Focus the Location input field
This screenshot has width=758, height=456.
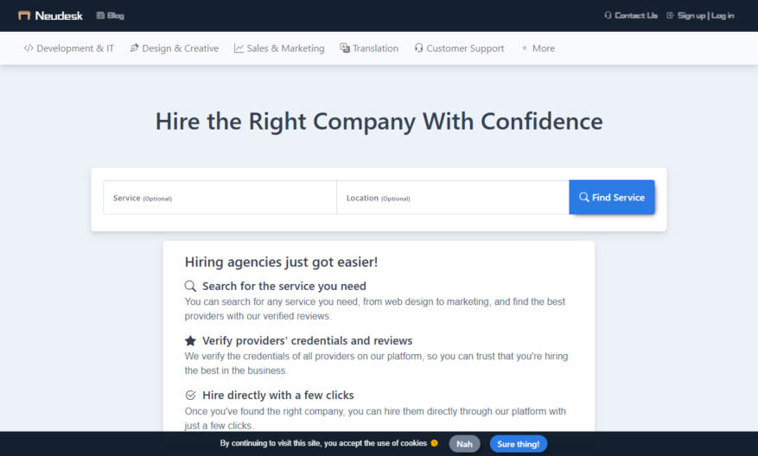point(453,198)
